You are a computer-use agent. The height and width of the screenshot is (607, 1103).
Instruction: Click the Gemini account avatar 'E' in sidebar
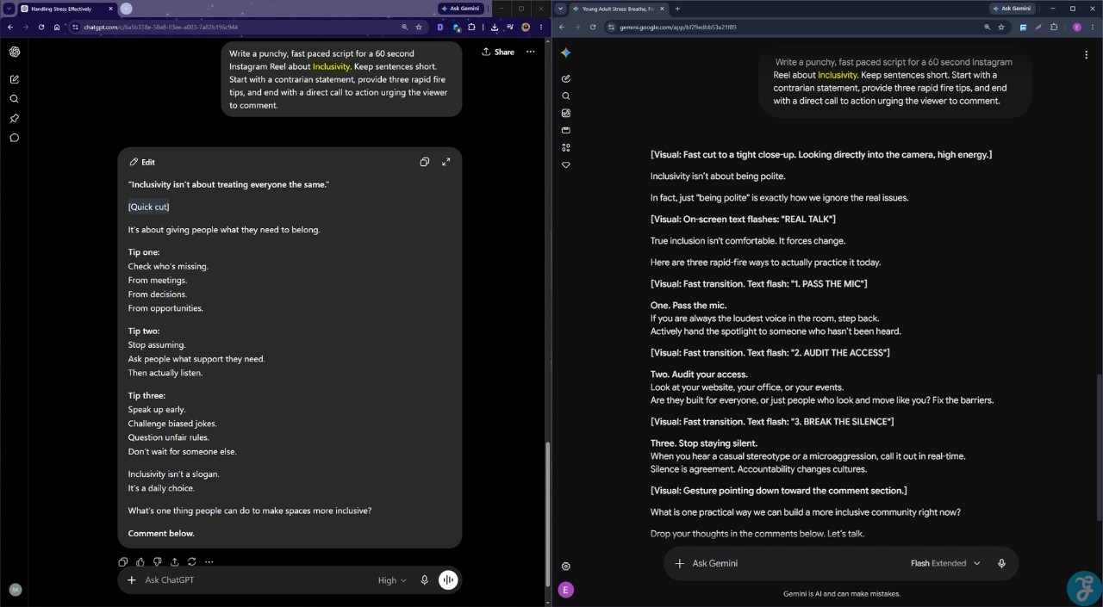click(566, 590)
